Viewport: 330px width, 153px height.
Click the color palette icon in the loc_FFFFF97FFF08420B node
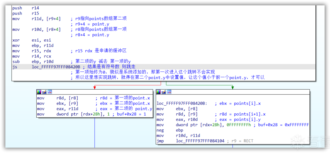tap(158, 92)
